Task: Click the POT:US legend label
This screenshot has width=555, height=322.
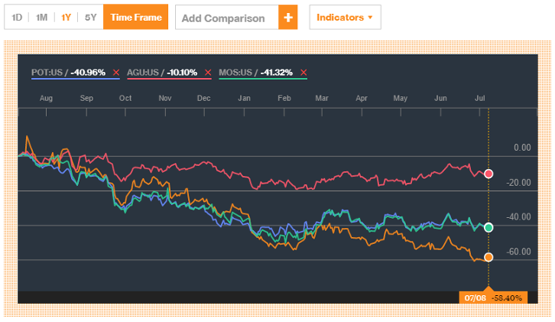Action: [x=47, y=72]
